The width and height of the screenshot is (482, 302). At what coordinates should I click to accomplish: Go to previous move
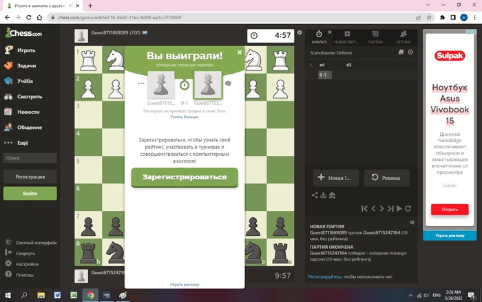[x=373, y=208]
